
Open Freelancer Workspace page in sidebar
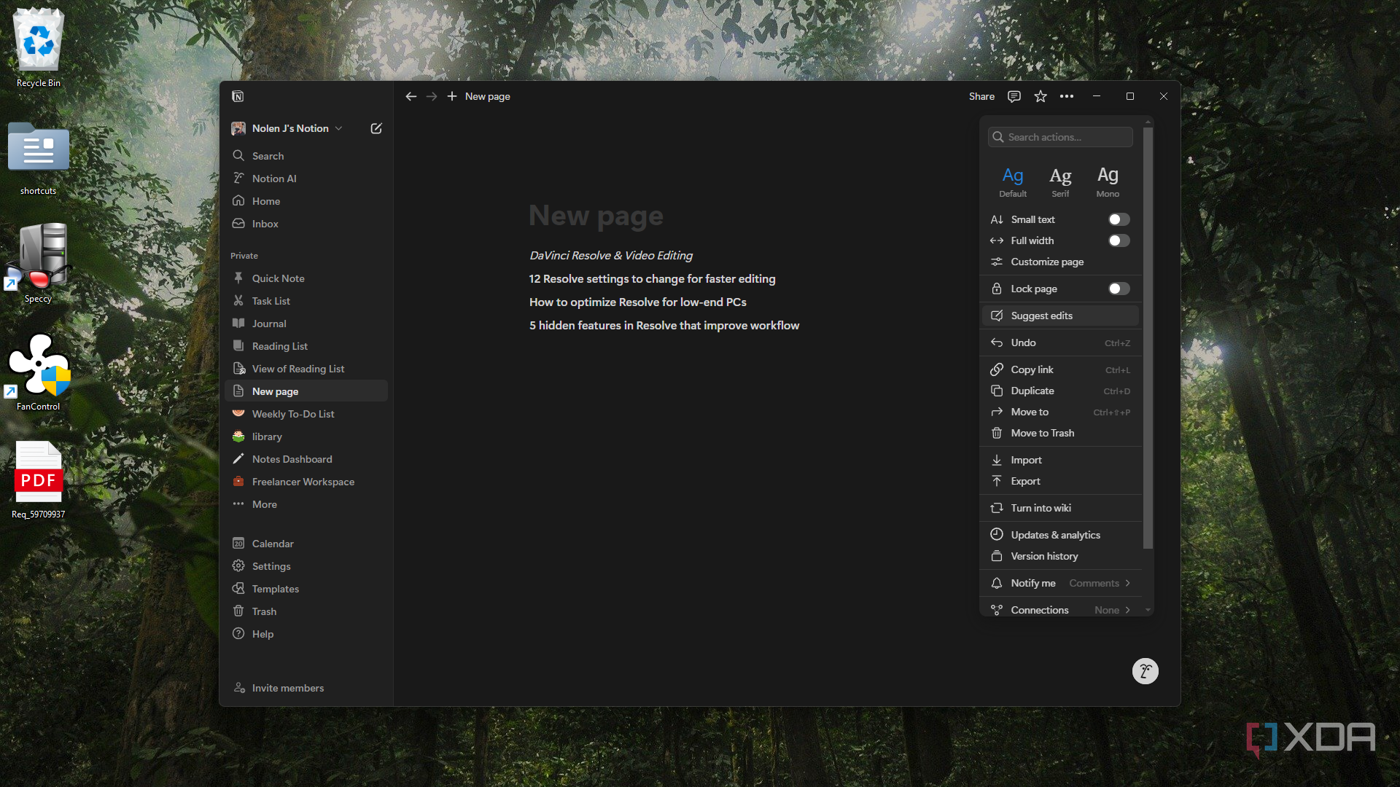coord(306,482)
